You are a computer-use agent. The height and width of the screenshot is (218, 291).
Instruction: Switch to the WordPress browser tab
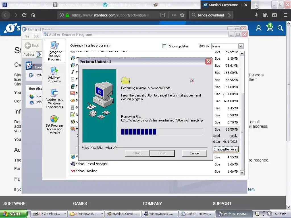point(125,5)
